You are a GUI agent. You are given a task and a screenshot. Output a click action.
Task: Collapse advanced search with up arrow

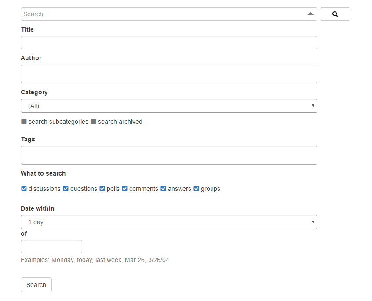point(310,14)
